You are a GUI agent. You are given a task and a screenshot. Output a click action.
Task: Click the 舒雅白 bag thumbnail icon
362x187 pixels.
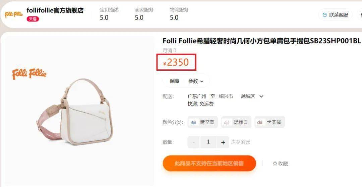(x=227, y=122)
